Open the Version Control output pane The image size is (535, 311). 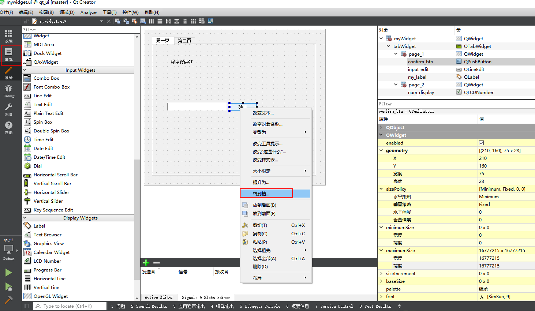click(334, 306)
